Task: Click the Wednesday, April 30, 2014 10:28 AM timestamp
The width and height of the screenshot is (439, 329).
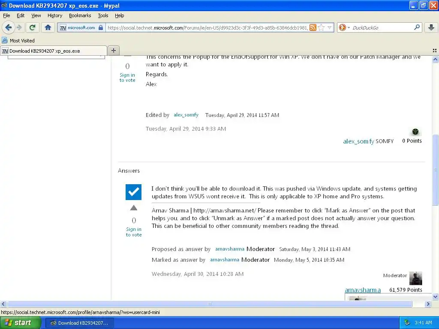Action: 197,274
